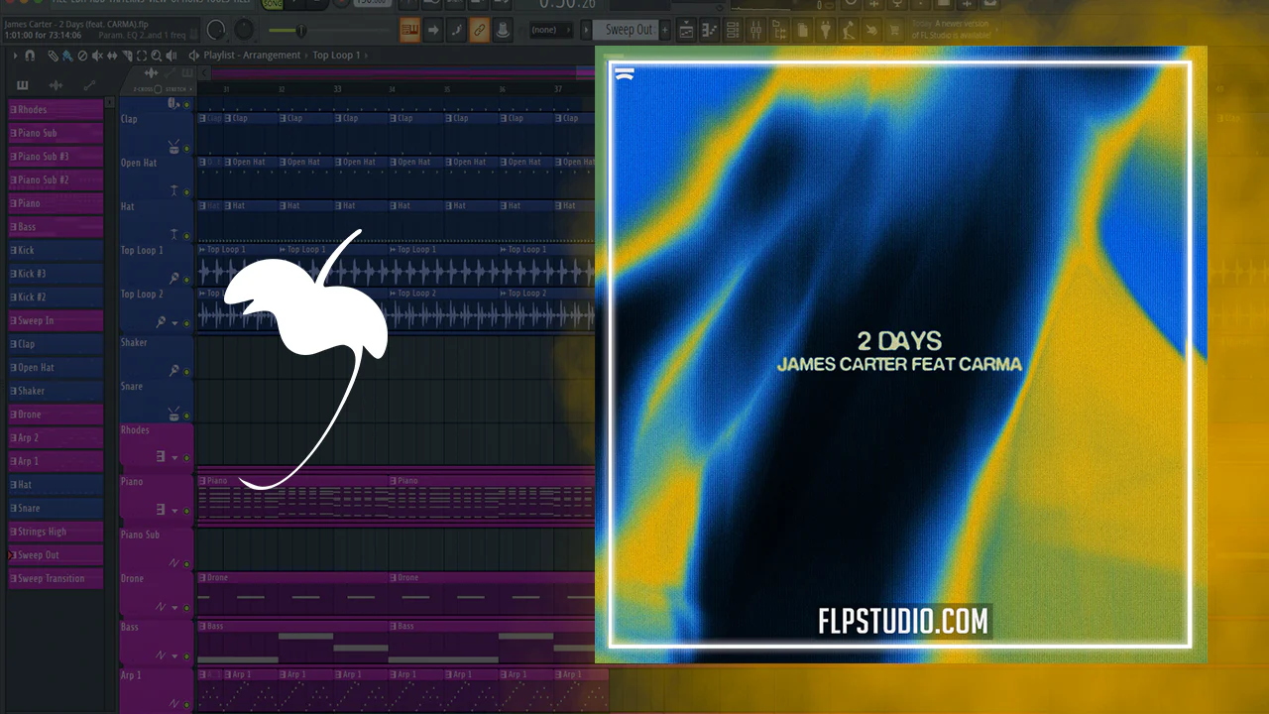The height and width of the screenshot is (714, 1269).
Task: Click the first round knob beside the hint panel
Action: pos(216,30)
